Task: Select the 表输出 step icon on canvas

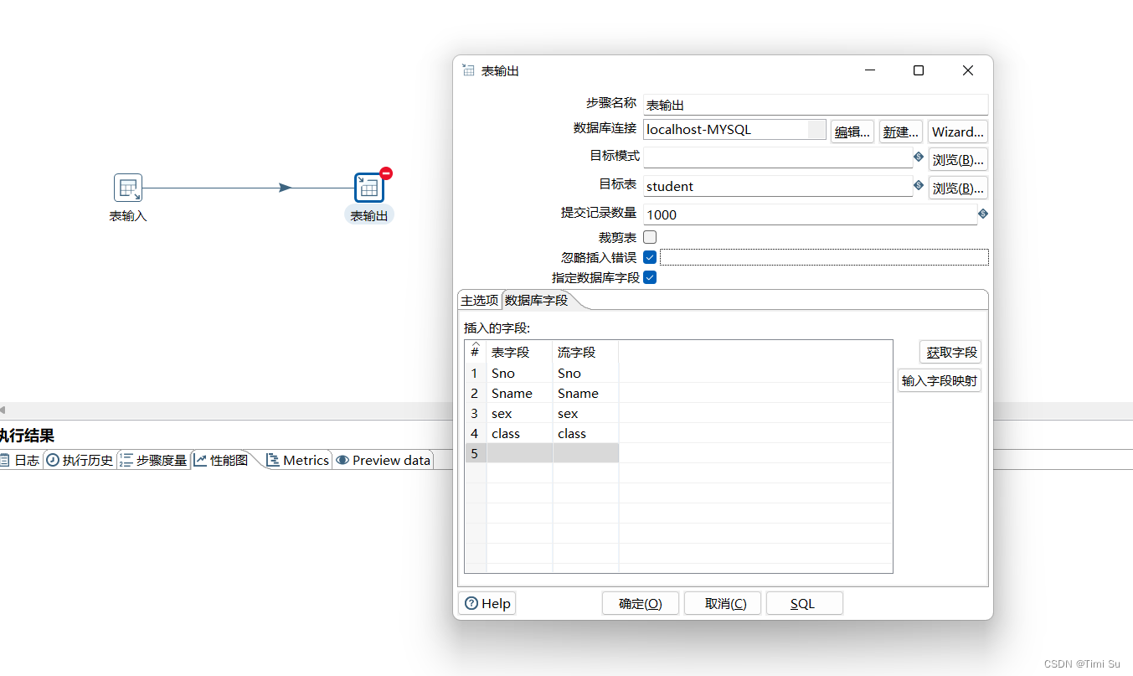Action: point(368,188)
